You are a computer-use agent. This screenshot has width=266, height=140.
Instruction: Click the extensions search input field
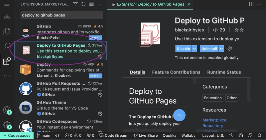[x=62, y=15]
